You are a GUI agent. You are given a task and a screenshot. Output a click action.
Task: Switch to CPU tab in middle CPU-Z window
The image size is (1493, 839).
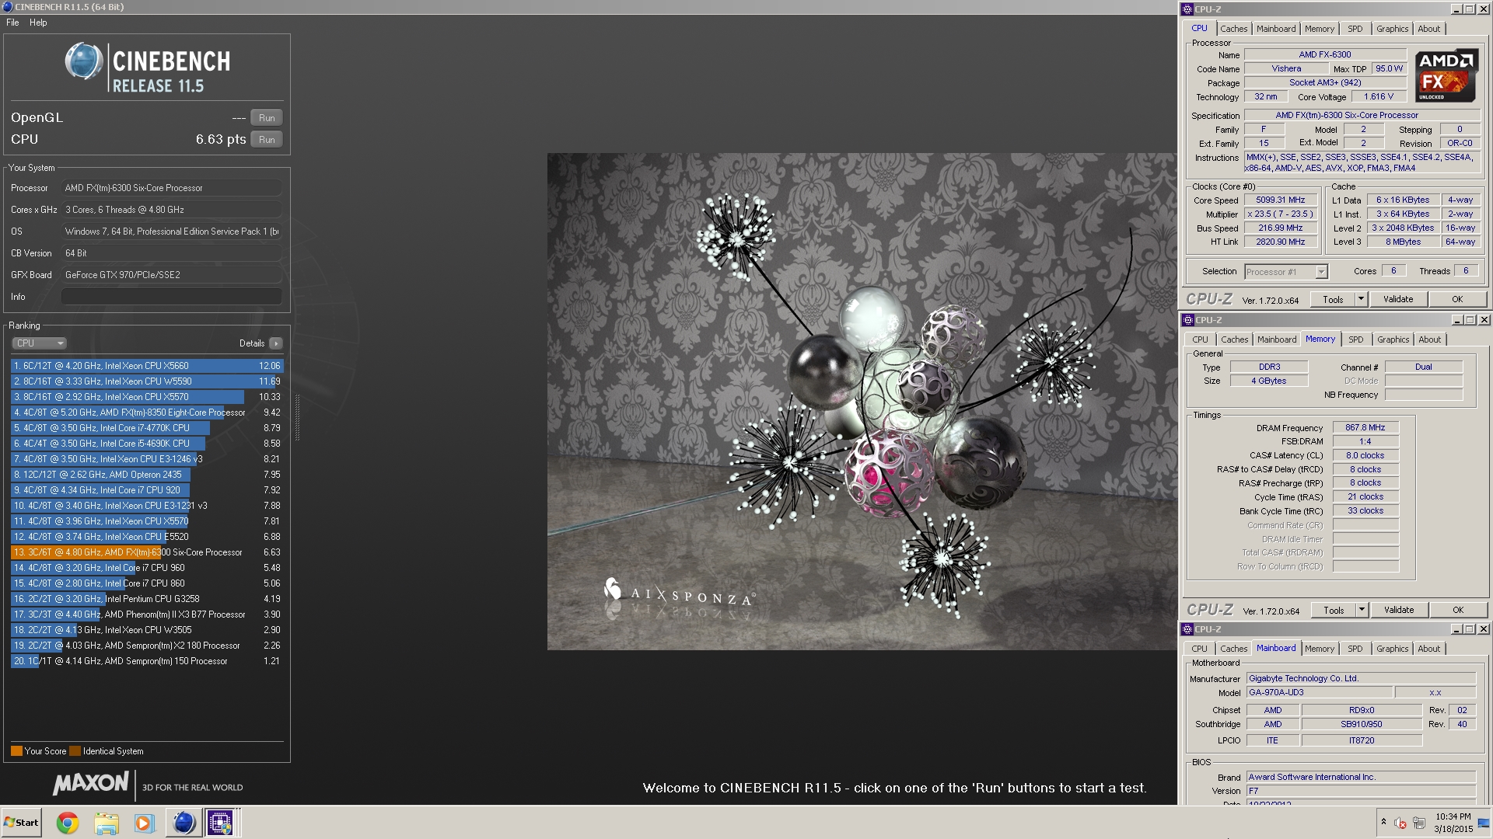1200,339
